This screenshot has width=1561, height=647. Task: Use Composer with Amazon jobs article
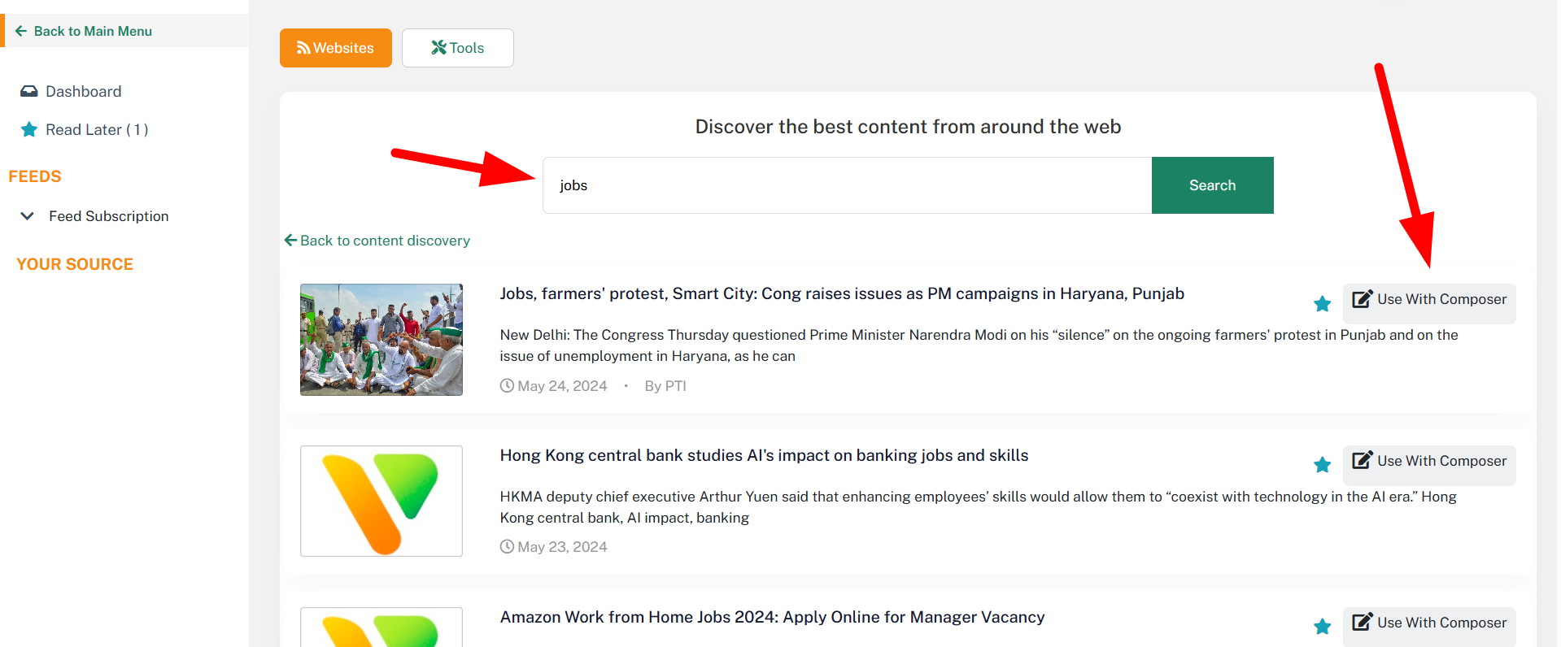point(1429,623)
